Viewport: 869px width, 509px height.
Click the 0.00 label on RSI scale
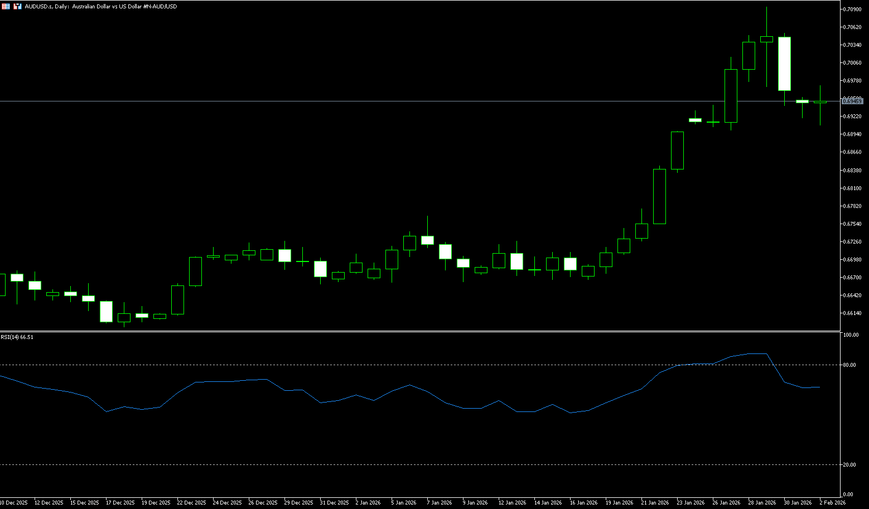[848, 495]
